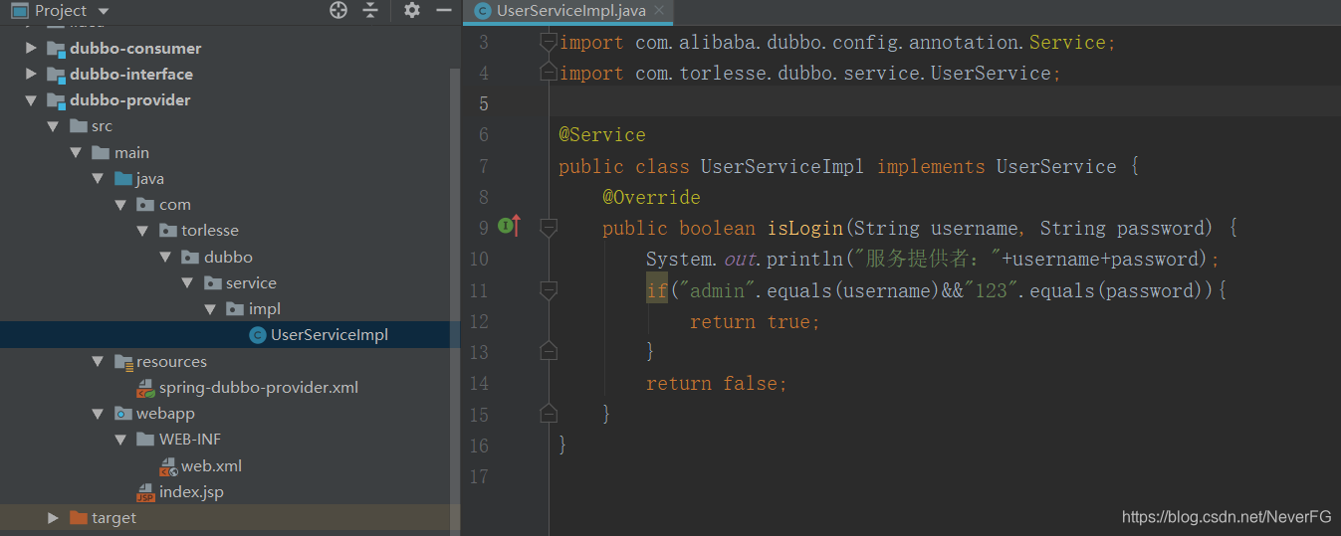Collapse the dubbo-provider module
Image resolution: width=1341 pixels, height=536 pixels.
coord(31,100)
